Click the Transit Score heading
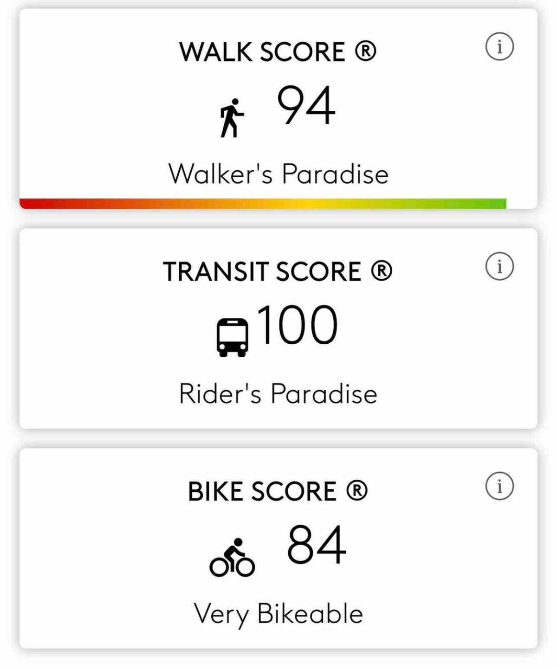 [x=278, y=271]
